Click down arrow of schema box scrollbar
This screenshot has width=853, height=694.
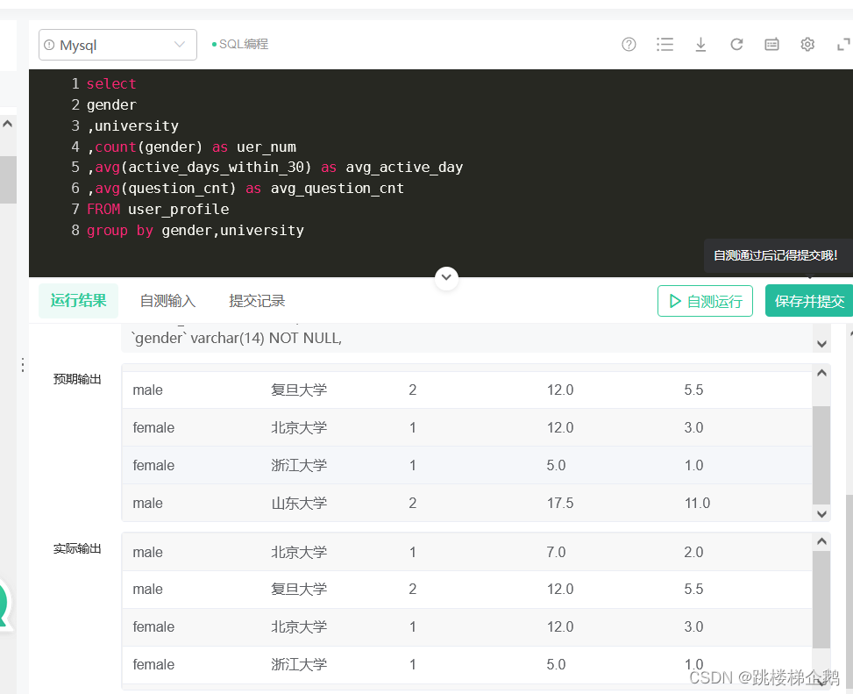point(821,344)
